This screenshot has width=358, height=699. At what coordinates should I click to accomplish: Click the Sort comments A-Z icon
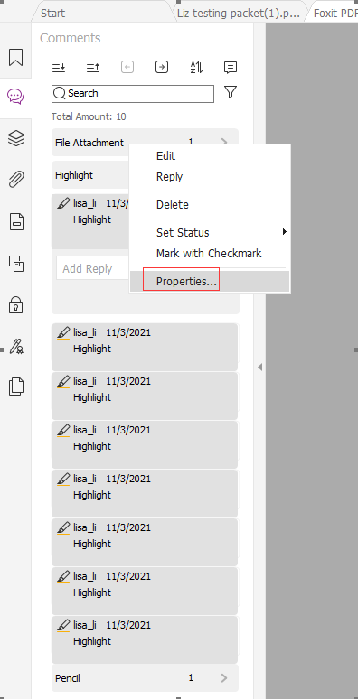196,68
